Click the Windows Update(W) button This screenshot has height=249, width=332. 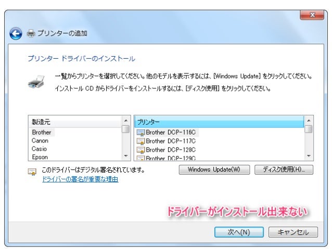[214, 169]
